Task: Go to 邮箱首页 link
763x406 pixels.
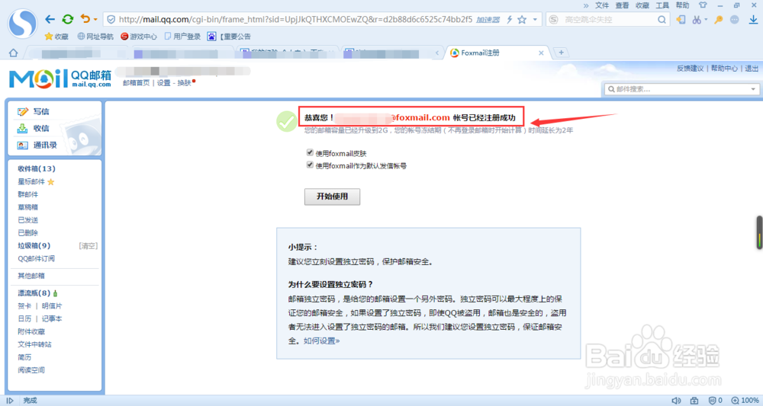Action: [137, 83]
